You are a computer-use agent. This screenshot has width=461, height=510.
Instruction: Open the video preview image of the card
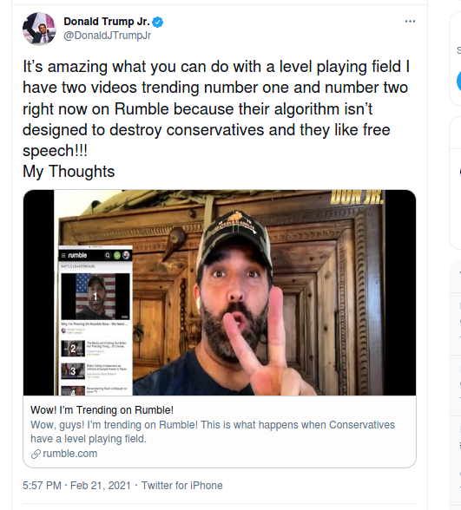coord(220,293)
